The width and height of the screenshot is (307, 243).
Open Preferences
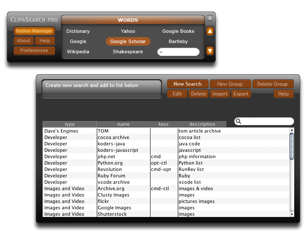(34, 50)
